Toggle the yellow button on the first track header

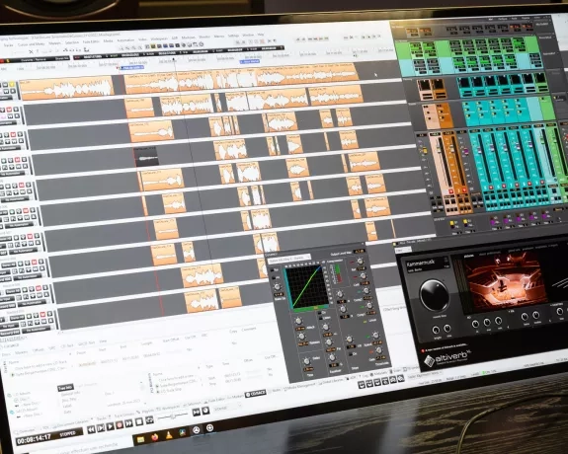(x=12, y=84)
